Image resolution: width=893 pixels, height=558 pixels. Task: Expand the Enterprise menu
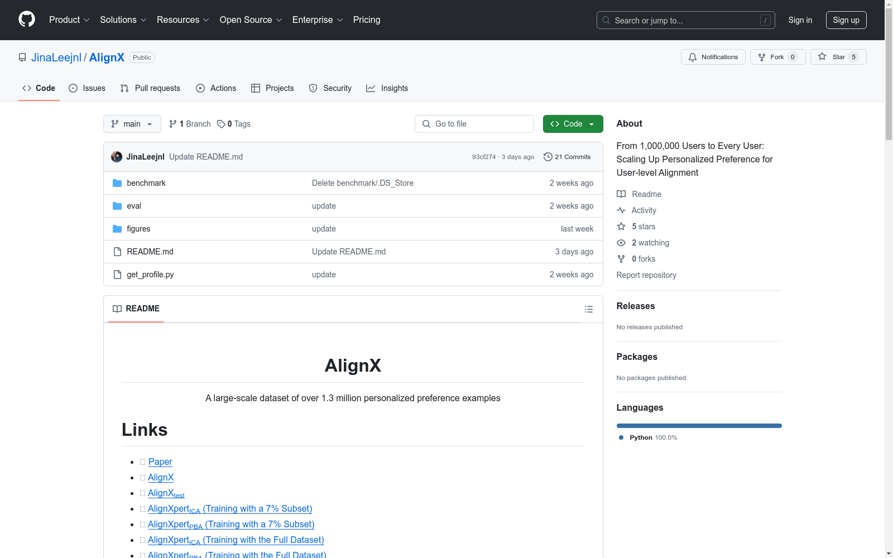318,20
